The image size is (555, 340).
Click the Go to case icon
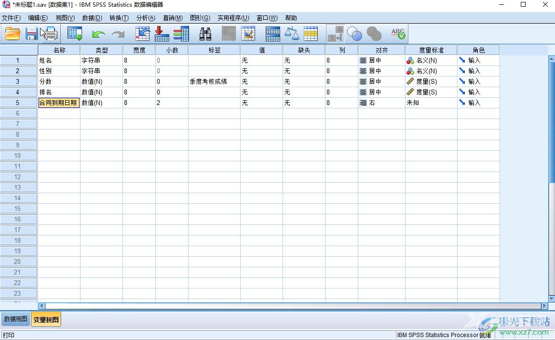point(143,34)
